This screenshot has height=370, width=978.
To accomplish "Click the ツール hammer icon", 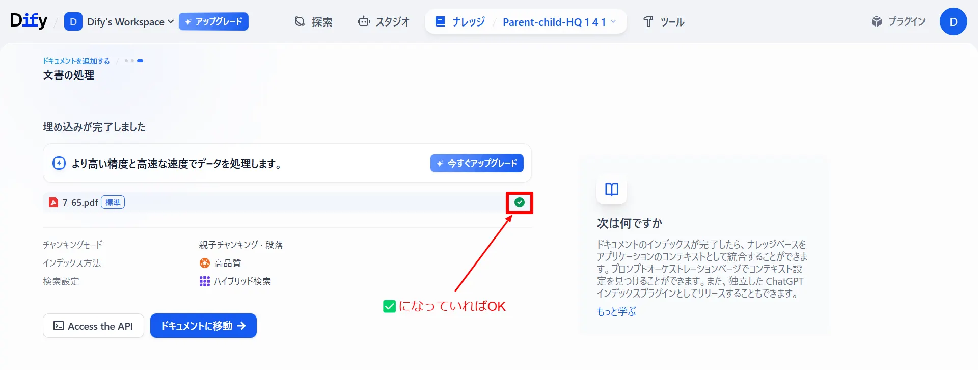I will [648, 21].
